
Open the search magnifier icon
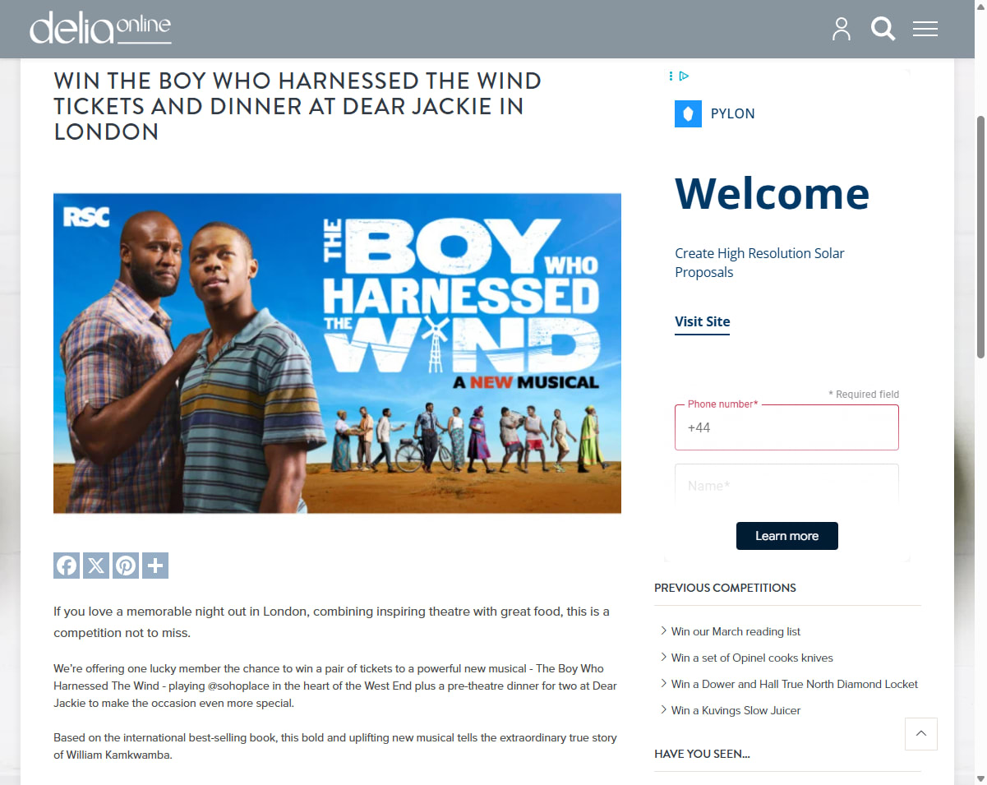(x=883, y=29)
